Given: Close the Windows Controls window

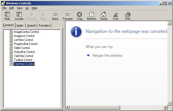Looking at the screenshot, I should [169, 3].
